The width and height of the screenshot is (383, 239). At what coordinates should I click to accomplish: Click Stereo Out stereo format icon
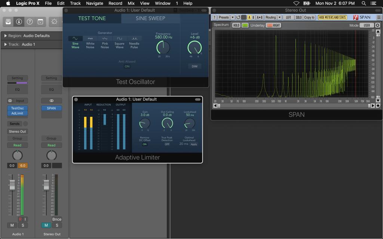coord(52,101)
